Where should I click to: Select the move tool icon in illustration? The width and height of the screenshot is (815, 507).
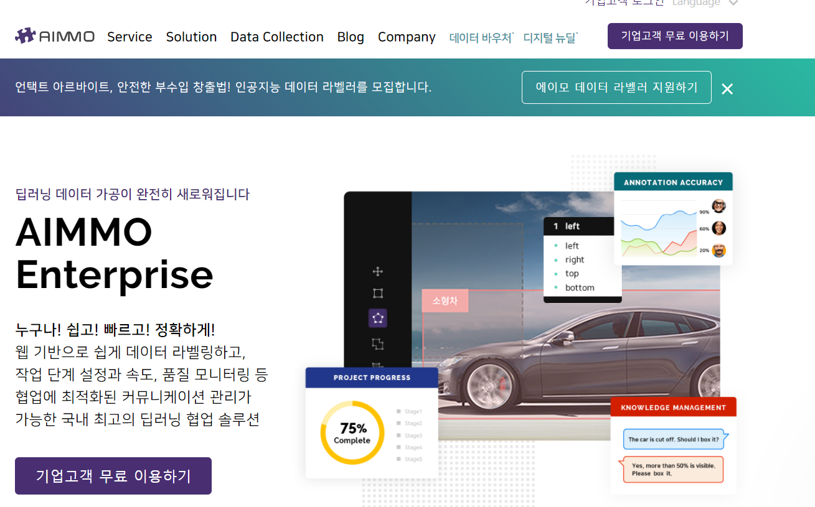click(x=377, y=271)
